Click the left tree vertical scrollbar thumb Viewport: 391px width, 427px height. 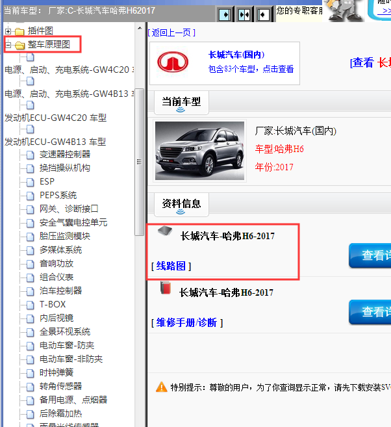point(139,162)
